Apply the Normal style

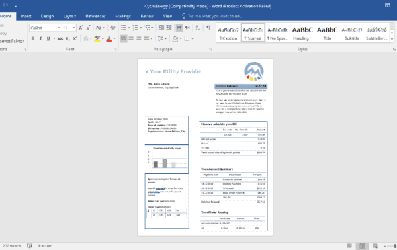[x=253, y=33]
